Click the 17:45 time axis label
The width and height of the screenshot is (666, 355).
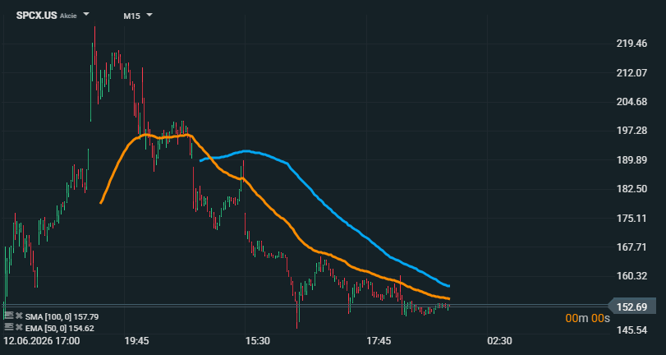pyautogui.click(x=379, y=341)
